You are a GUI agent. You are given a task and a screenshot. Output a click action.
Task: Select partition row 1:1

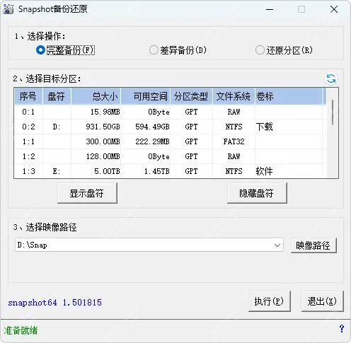(x=171, y=141)
